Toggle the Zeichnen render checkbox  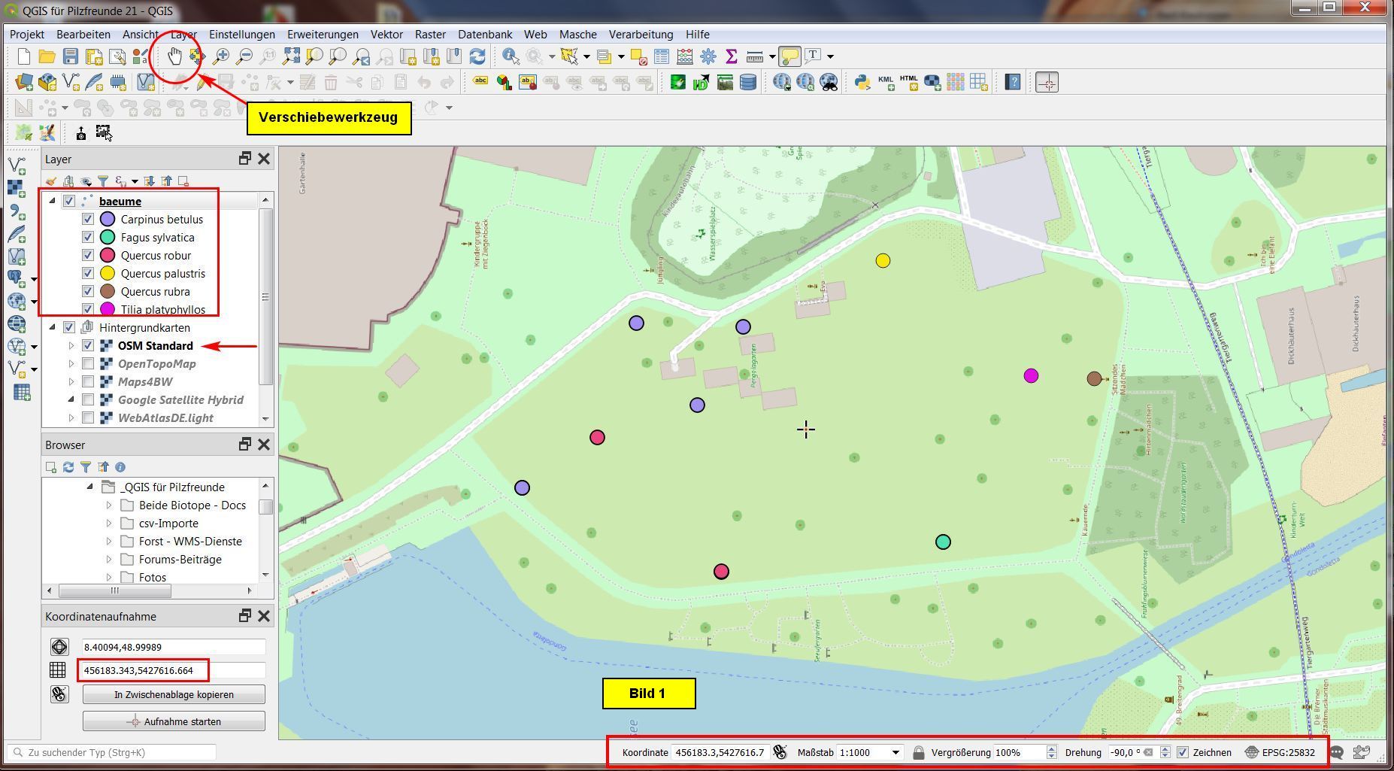(x=1183, y=752)
